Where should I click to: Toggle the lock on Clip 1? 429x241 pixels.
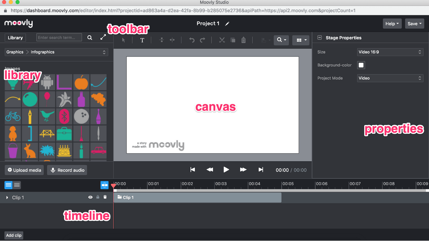98,197
